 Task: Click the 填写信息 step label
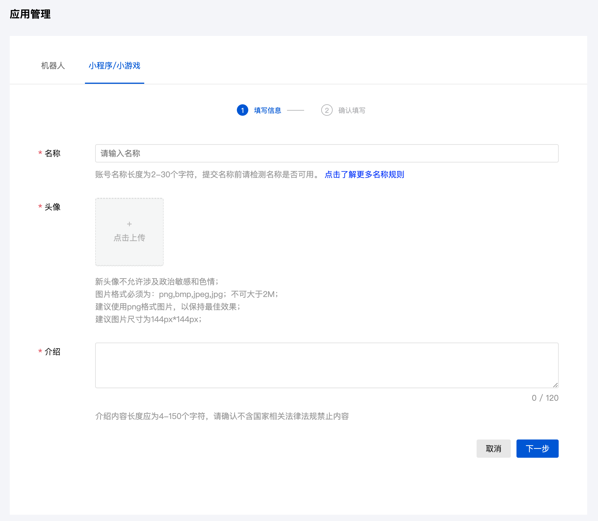pyautogui.click(x=267, y=110)
